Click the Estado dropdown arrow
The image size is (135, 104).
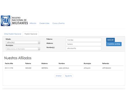[39, 43]
